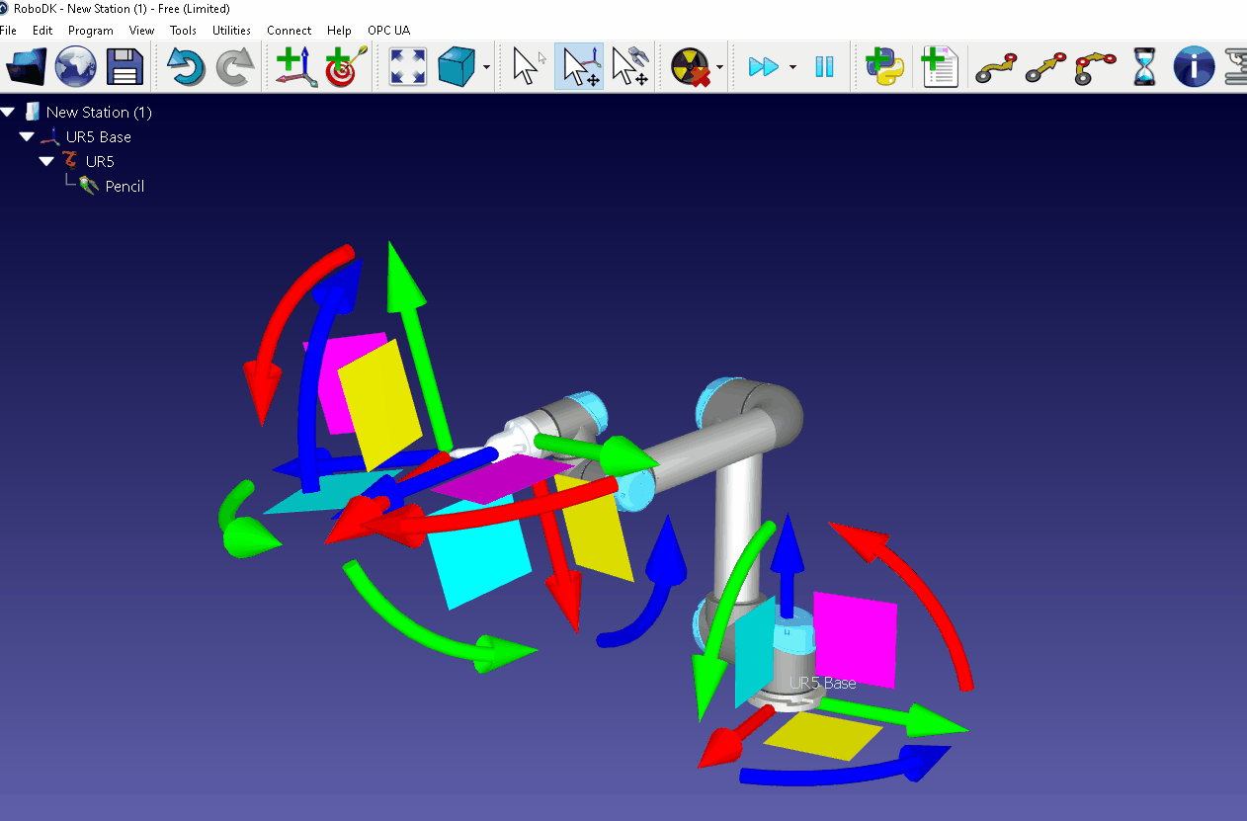
Task: Collapse the UR5 Base tree node
Action: 27,136
